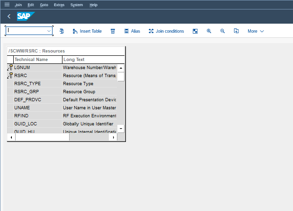Click the zoom in magnifier icon
The height and width of the screenshot is (211, 293).
[x=209, y=31]
